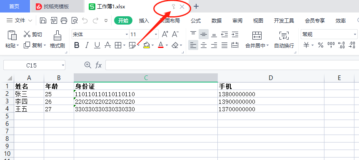Switch to the Review (审阅) tab
The image size is (359, 160).
pos(237,20)
